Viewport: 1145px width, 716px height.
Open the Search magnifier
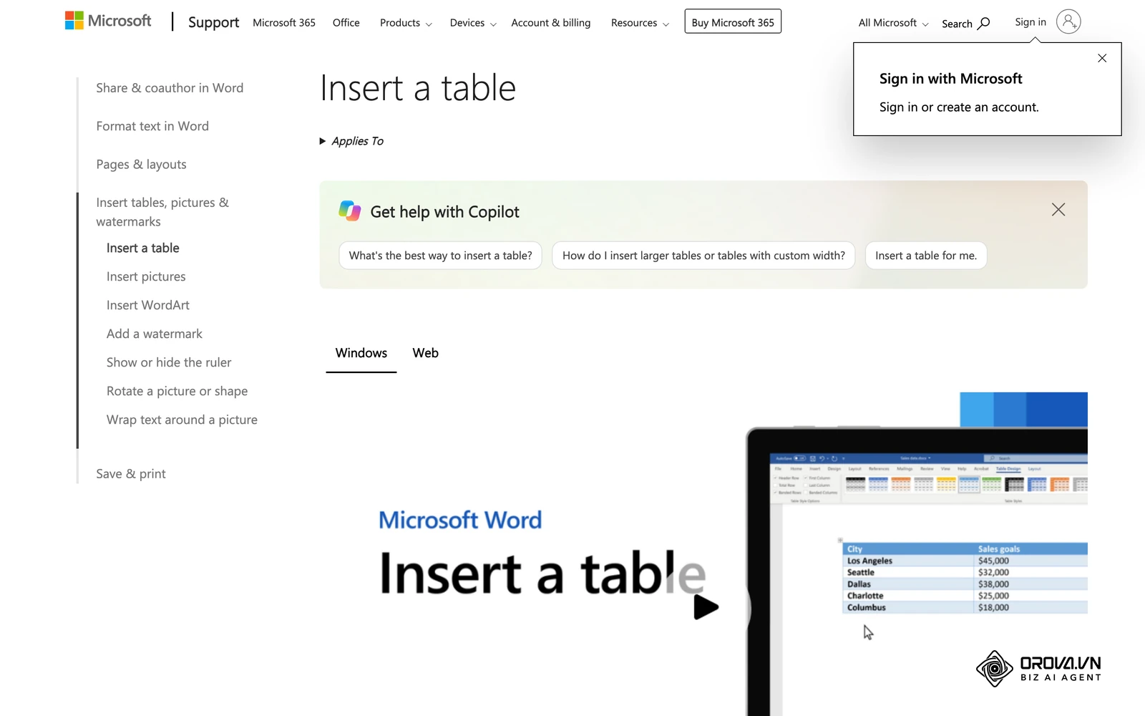(x=983, y=23)
